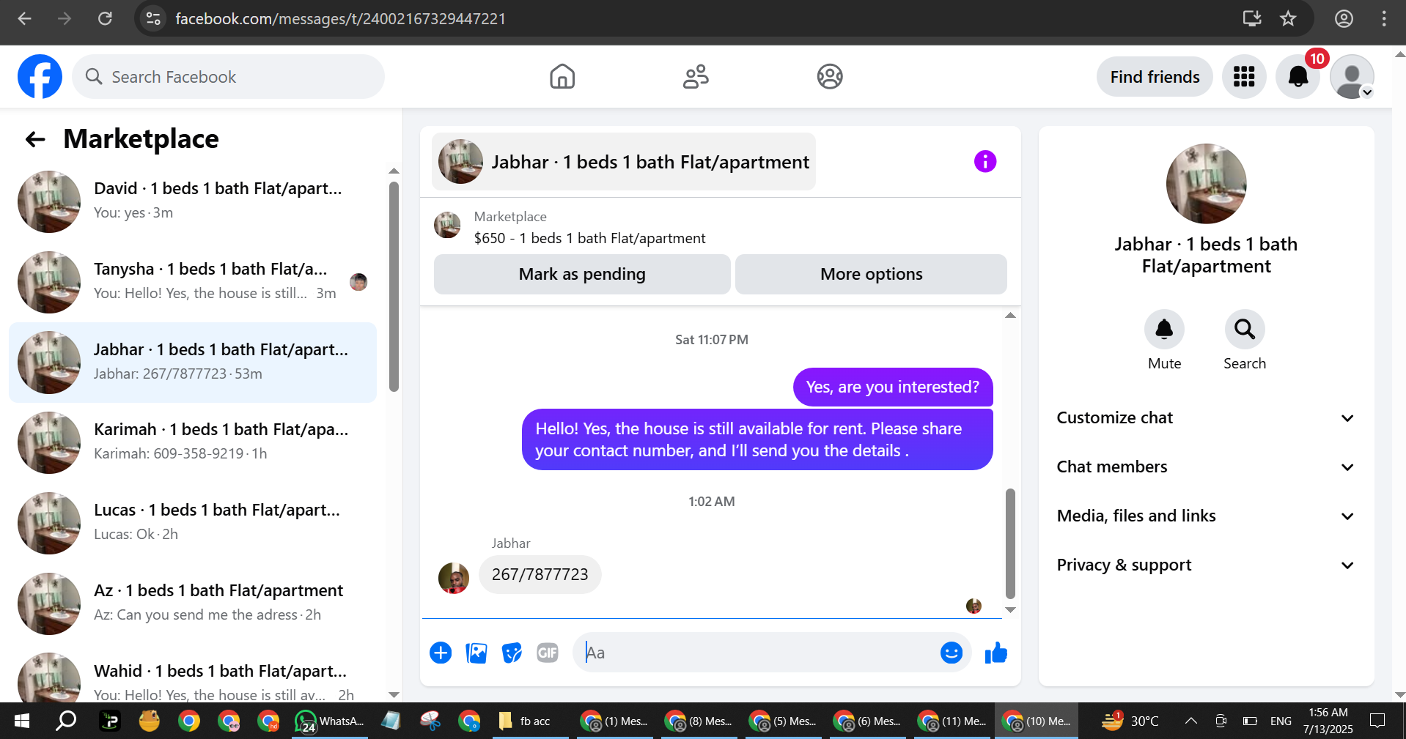
Task: Open the Groups icon in top navigation
Action: tap(830, 76)
